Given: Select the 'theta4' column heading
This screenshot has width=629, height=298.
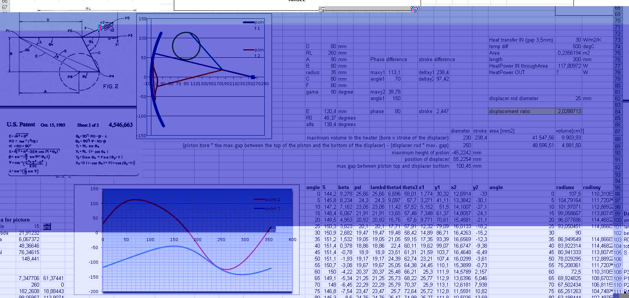Looking at the screenshot, I should pyautogui.click(x=393, y=188).
